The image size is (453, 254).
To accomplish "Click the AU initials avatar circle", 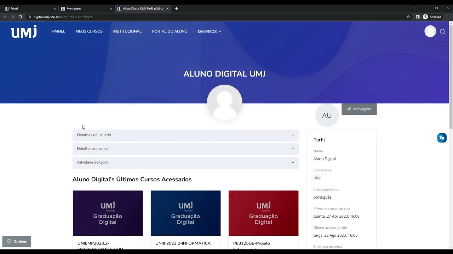I will click(327, 115).
